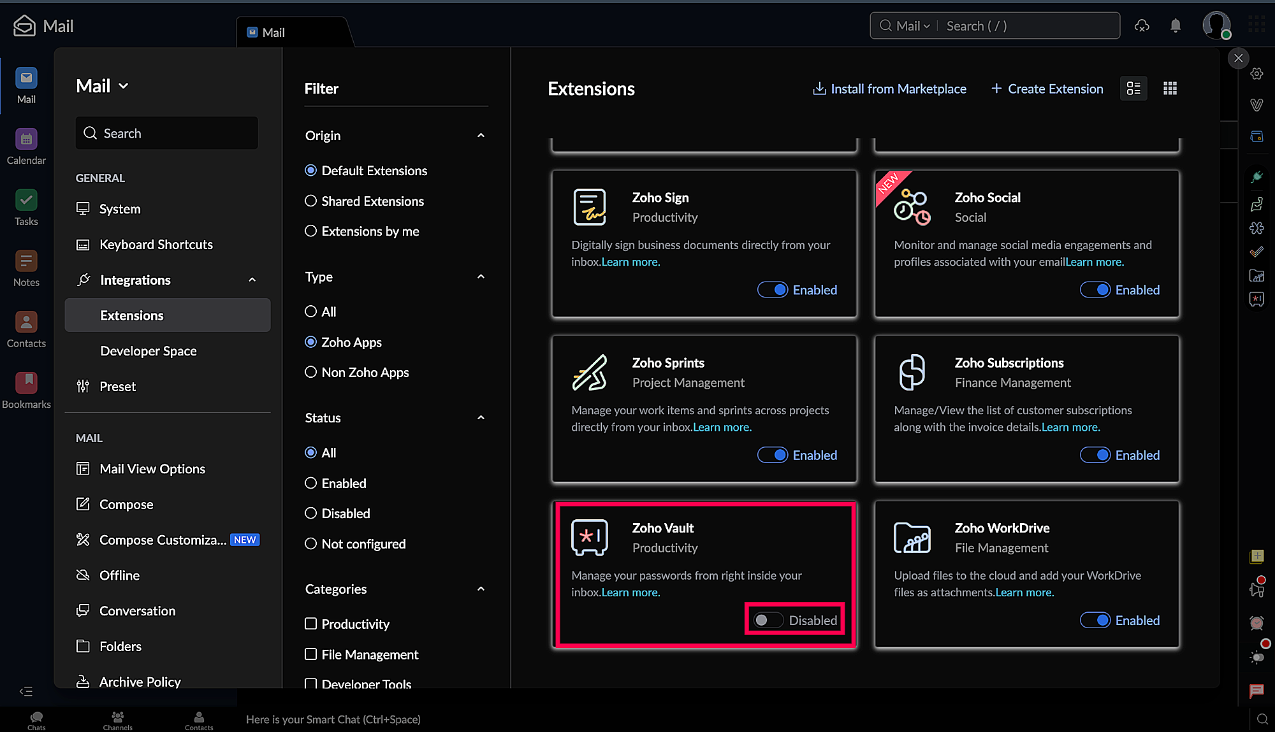Check the File Management category checkbox
The height and width of the screenshot is (732, 1275).
click(x=310, y=654)
